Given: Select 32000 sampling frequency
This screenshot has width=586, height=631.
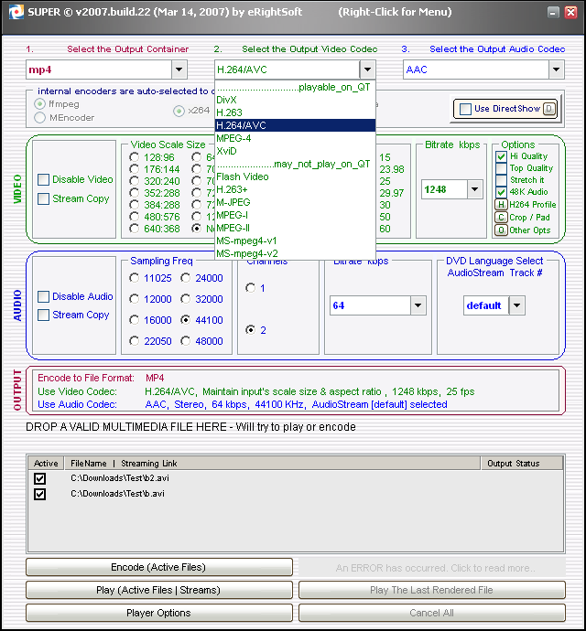Looking at the screenshot, I should click(185, 299).
